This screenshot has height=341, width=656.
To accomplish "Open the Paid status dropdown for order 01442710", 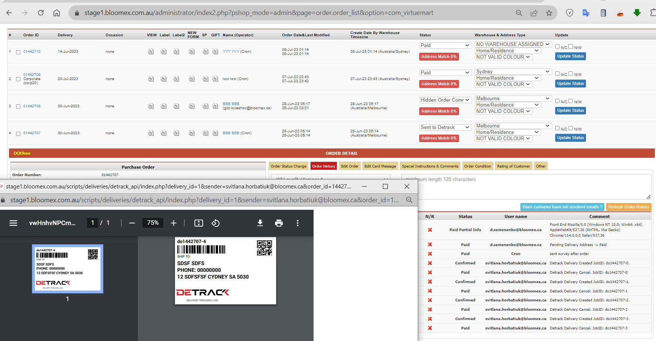I will [445, 45].
